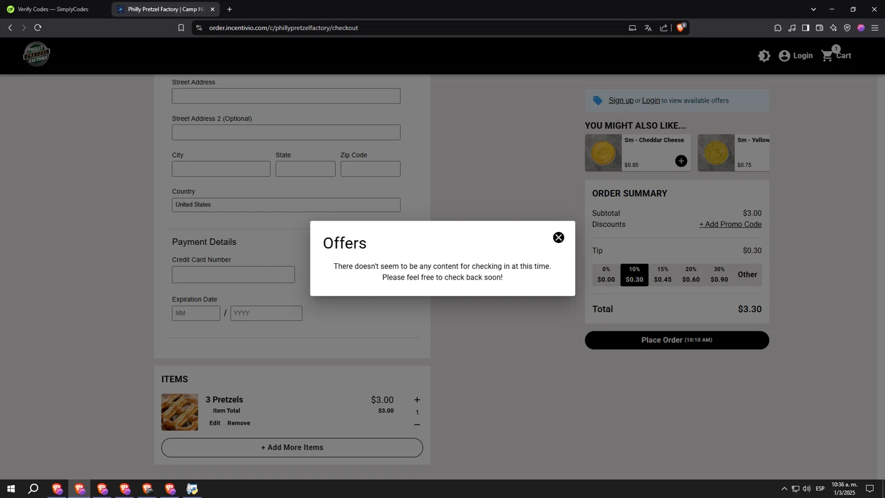Focus the expiration year YYYY field

(x=266, y=313)
